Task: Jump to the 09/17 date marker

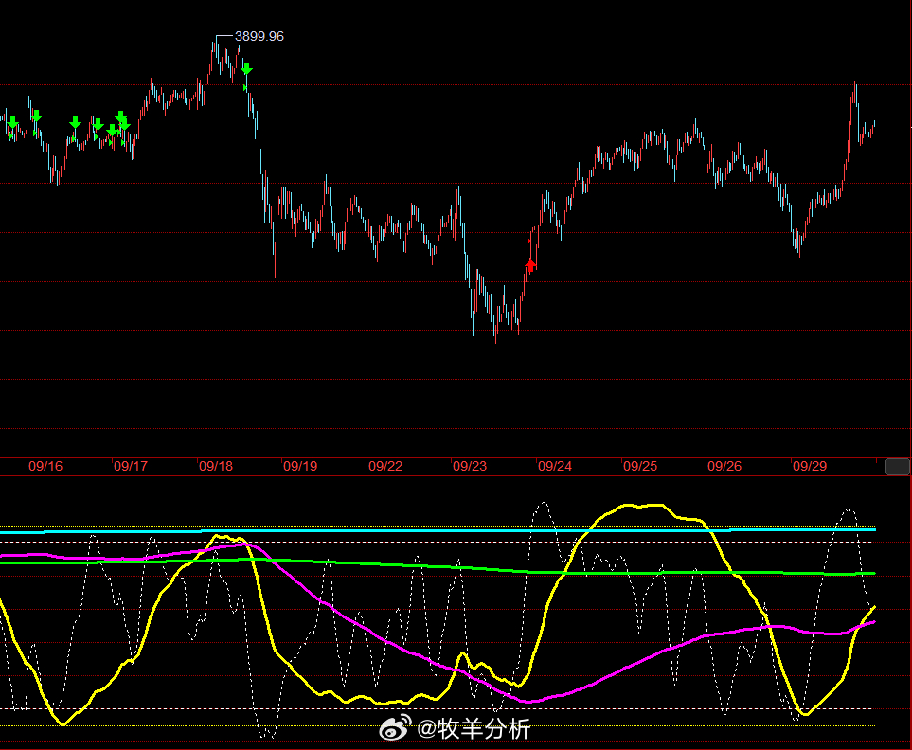Action: coord(131,466)
